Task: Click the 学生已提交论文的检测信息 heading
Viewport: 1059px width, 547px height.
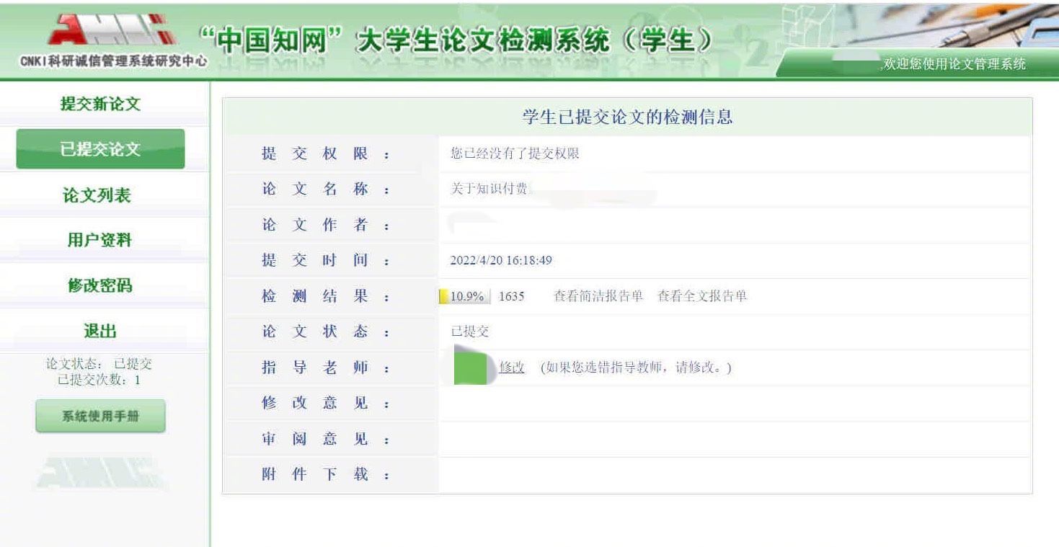Action: tap(627, 117)
